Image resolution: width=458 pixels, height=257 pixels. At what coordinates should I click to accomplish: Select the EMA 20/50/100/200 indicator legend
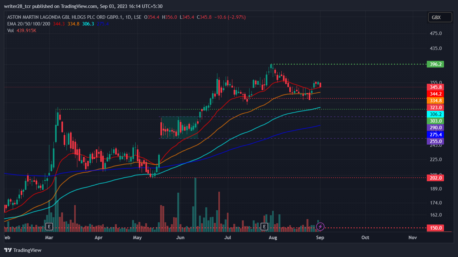29,24
